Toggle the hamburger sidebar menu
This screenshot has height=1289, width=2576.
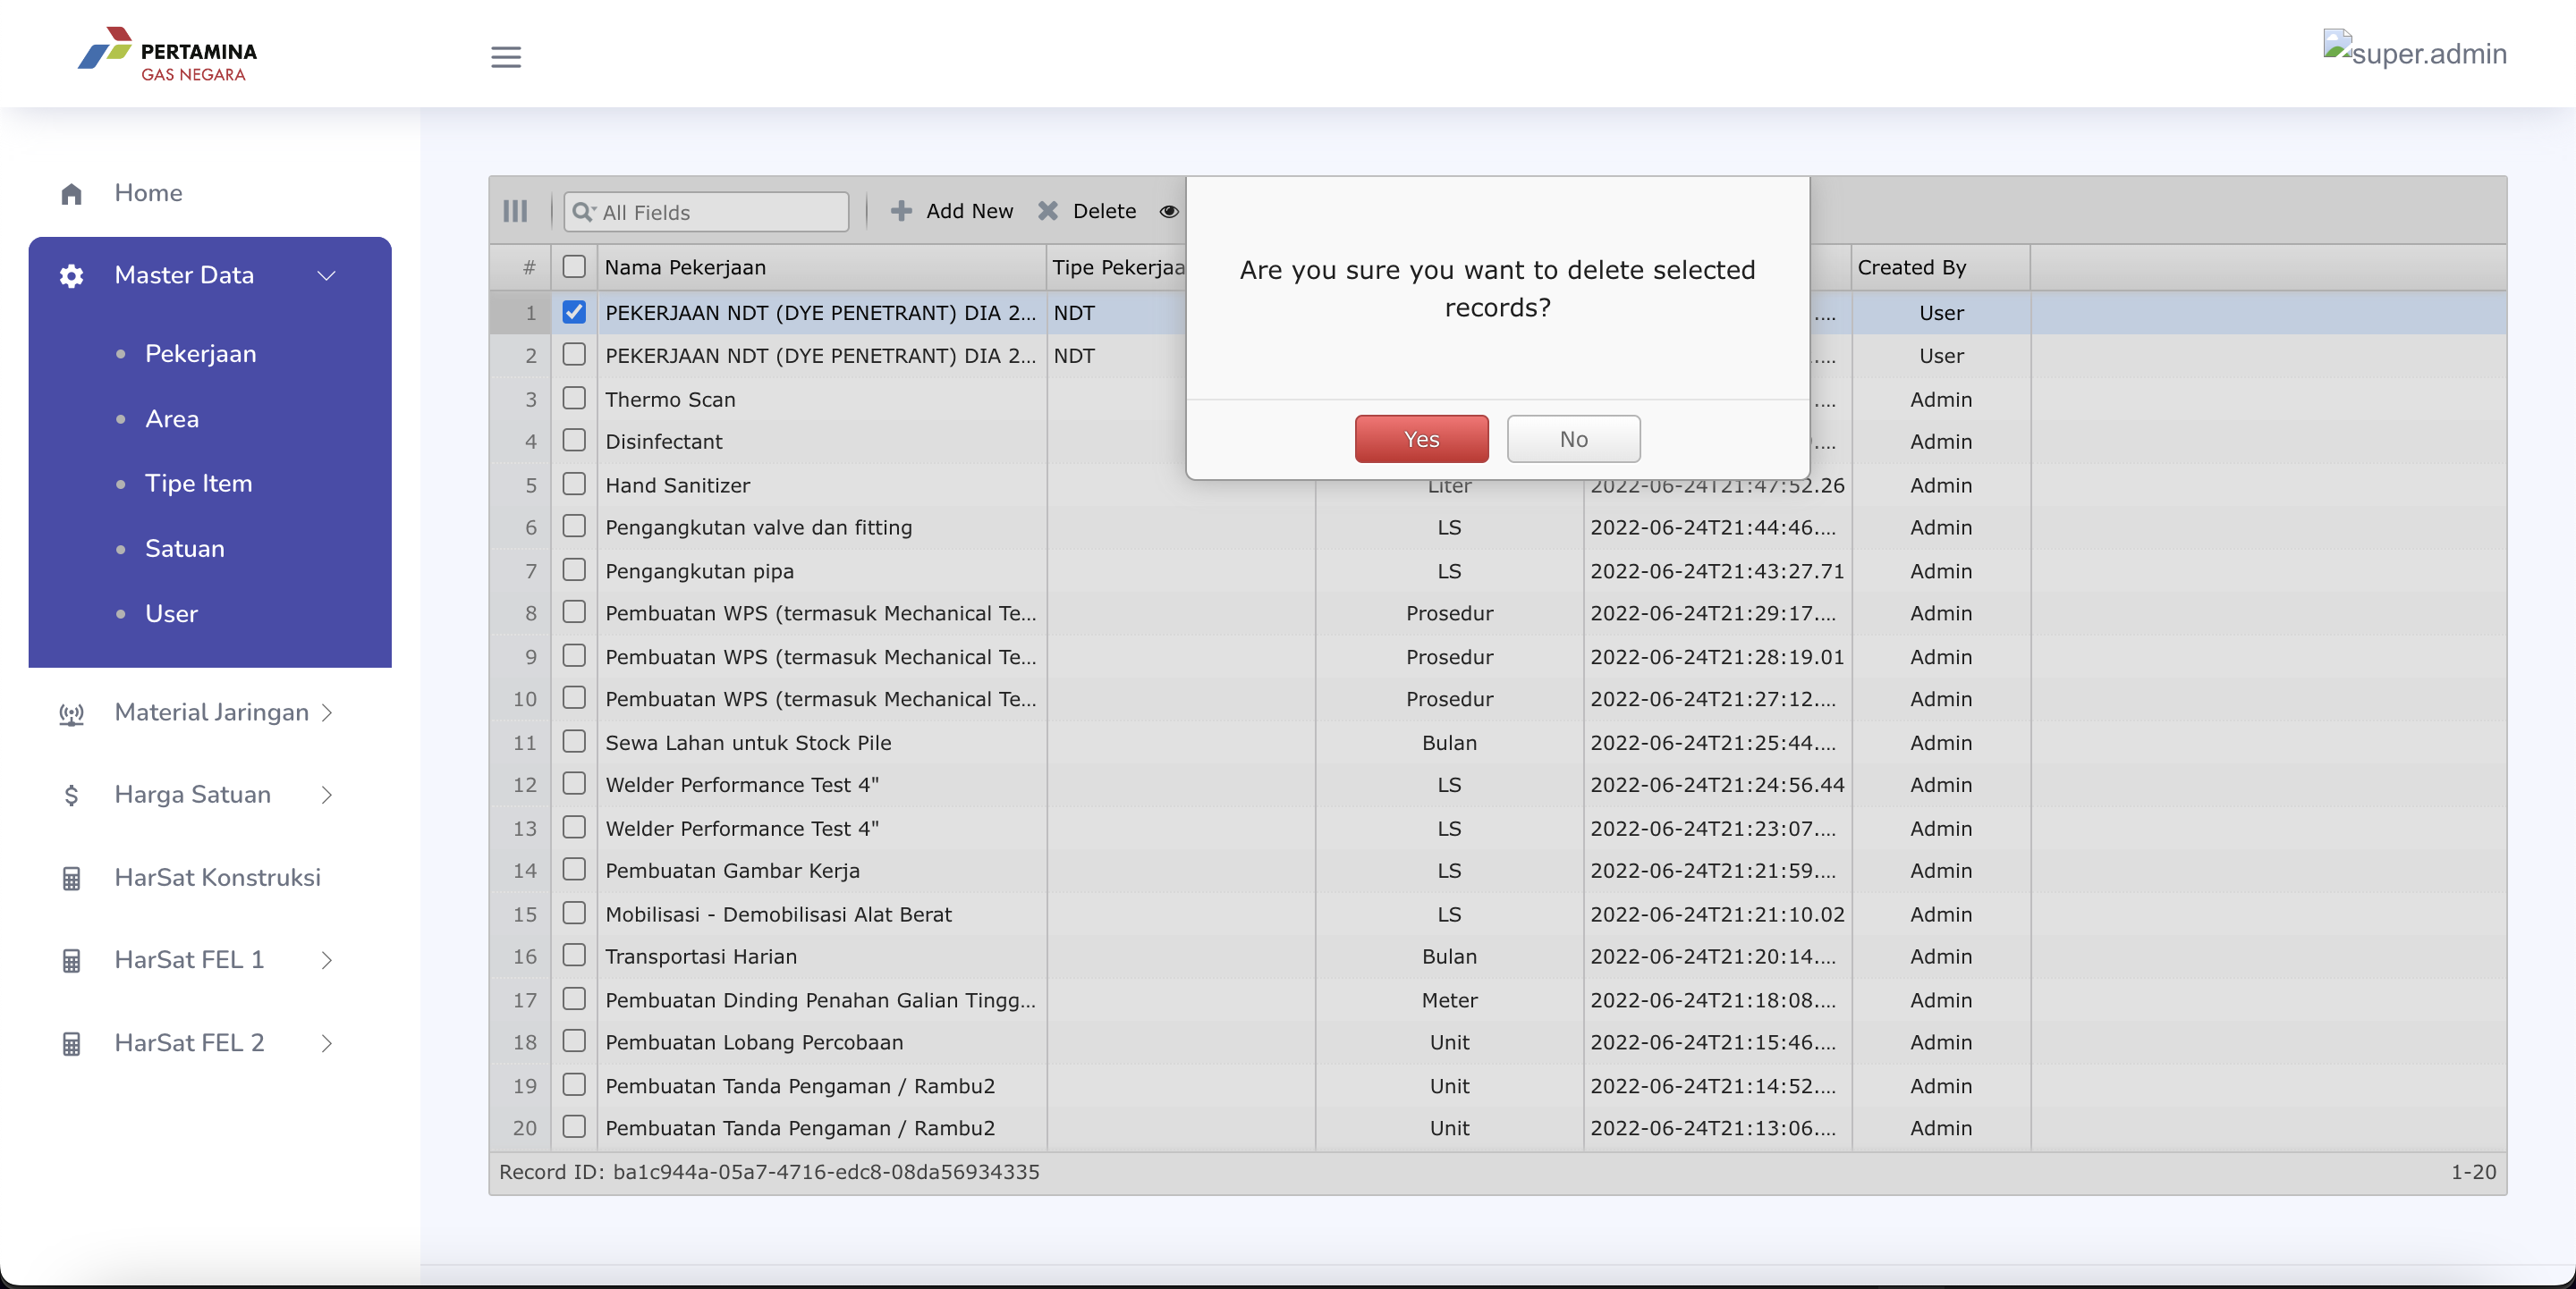point(506,57)
